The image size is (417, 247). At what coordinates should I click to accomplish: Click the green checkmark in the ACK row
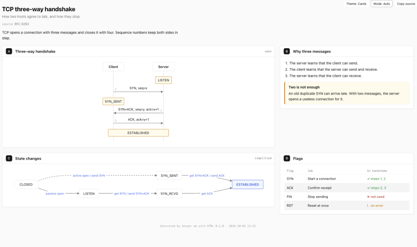click(368, 188)
